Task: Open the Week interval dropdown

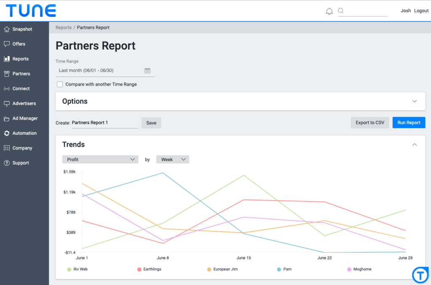Action: coord(173,159)
